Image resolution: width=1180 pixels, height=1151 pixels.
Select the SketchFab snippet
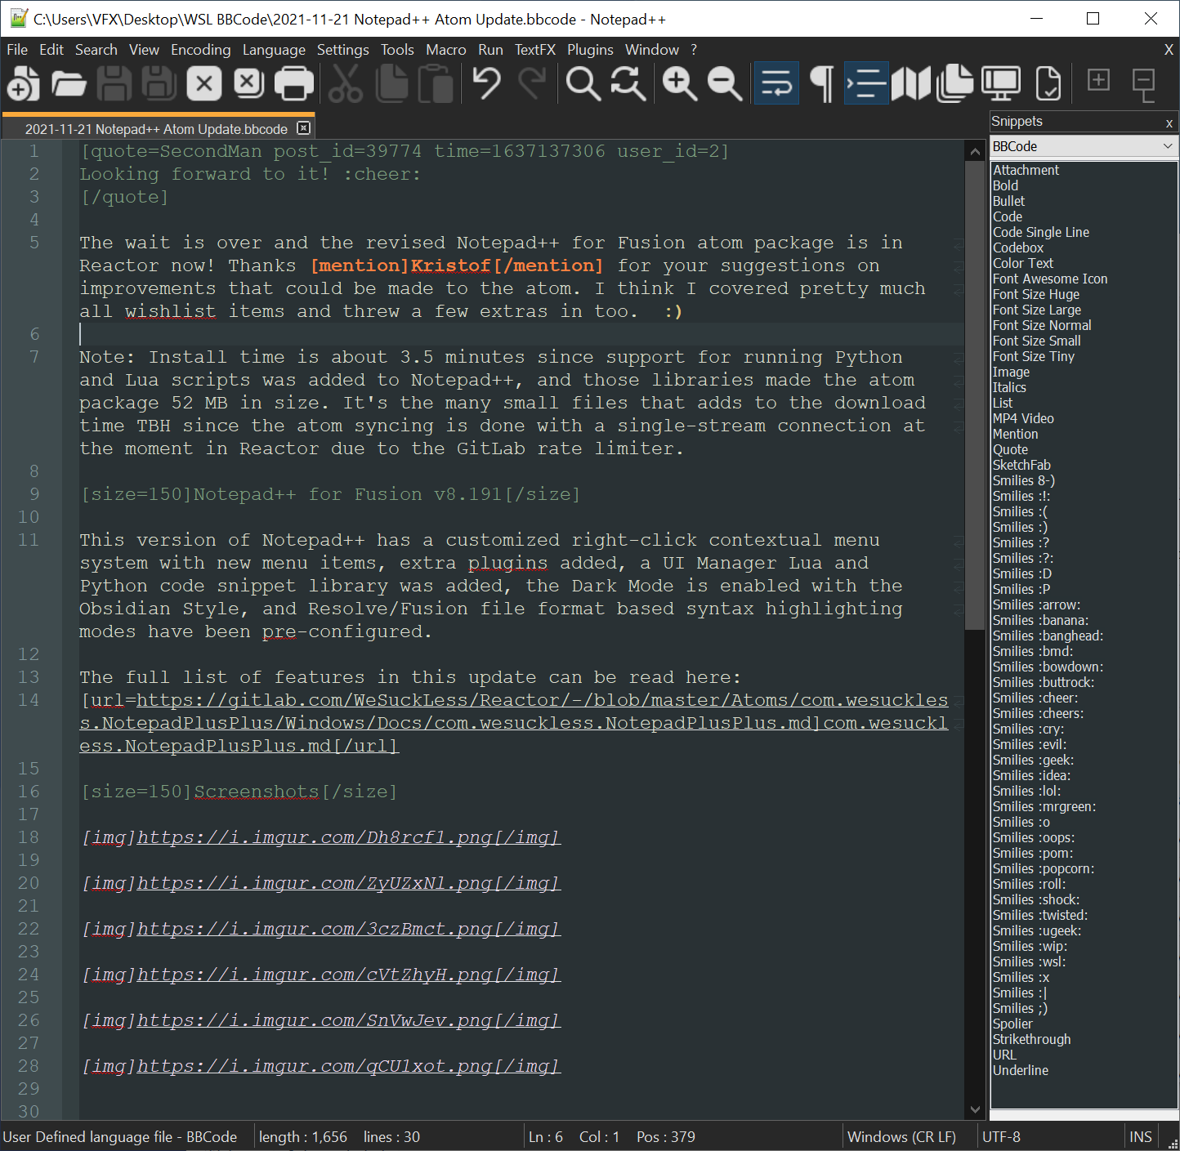1021,465
